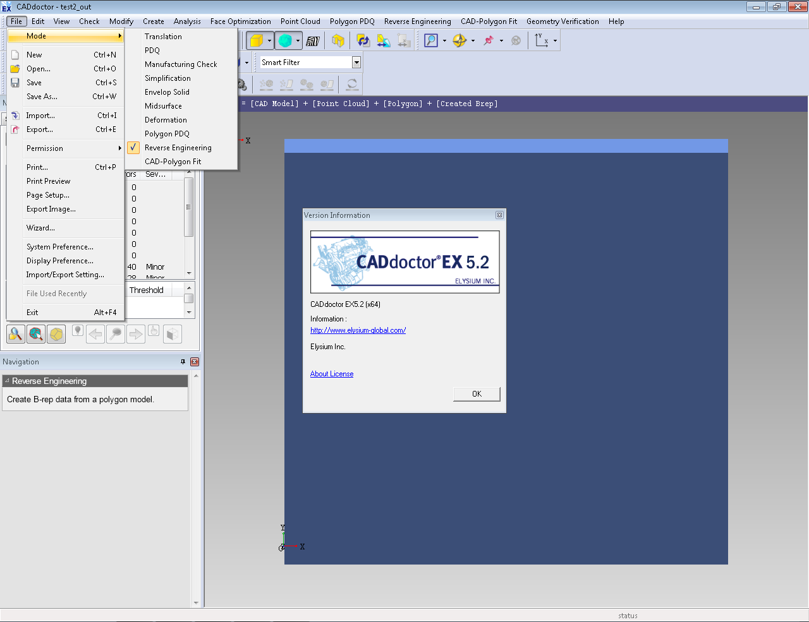
Task: Click the rotate faces arrows icon
Action: pyautogui.click(x=363, y=41)
